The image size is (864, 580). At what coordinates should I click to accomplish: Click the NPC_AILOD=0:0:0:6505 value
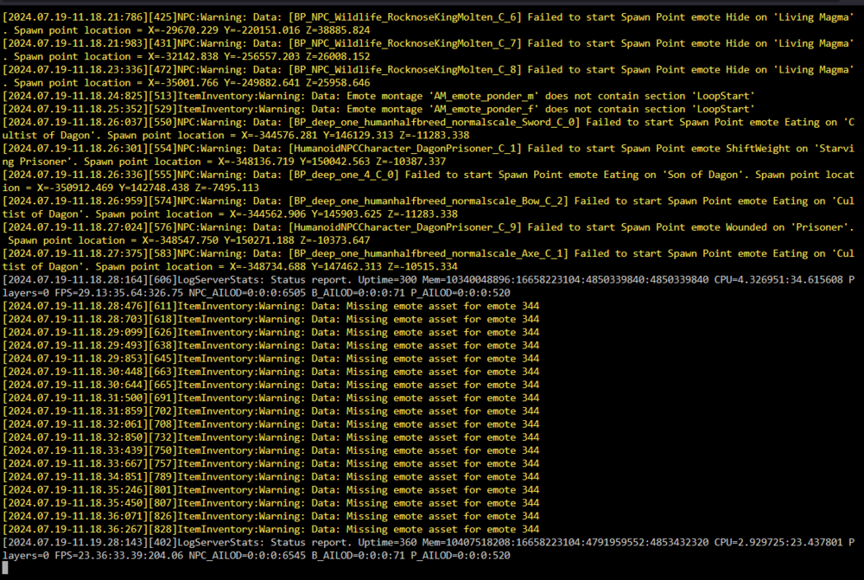pyautogui.click(x=247, y=293)
